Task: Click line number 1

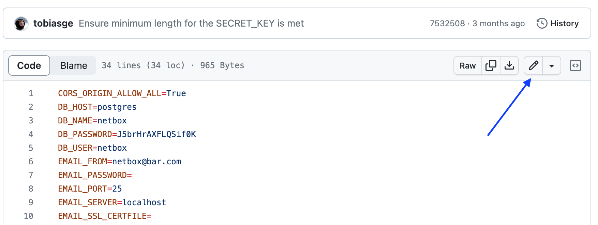Action: coord(30,93)
